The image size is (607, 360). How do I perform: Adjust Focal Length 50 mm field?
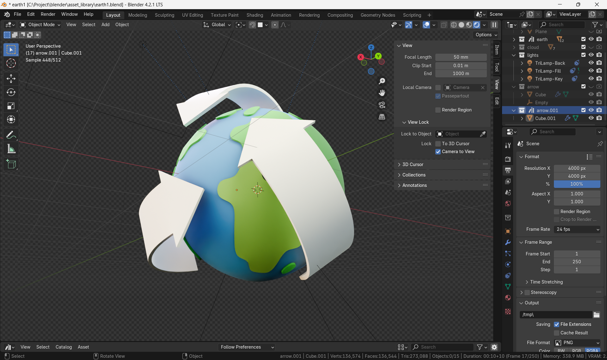pyautogui.click(x=461, y=57)
